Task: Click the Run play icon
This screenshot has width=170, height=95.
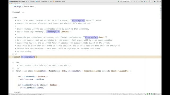Action: [x=132, y=1]
